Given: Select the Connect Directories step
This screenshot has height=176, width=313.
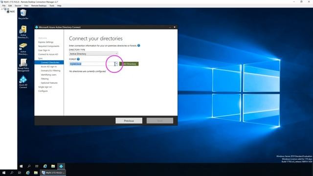Looking at the screenshot, I should (49, 63).
